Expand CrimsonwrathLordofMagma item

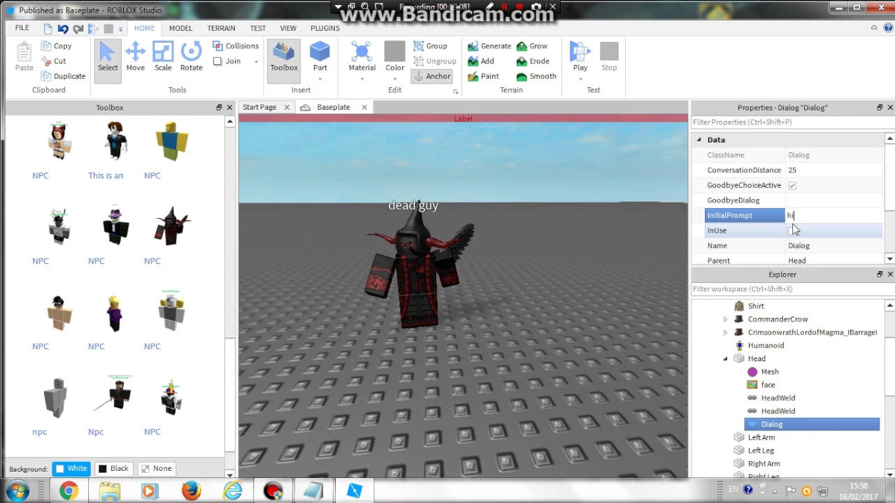point(725,333)
